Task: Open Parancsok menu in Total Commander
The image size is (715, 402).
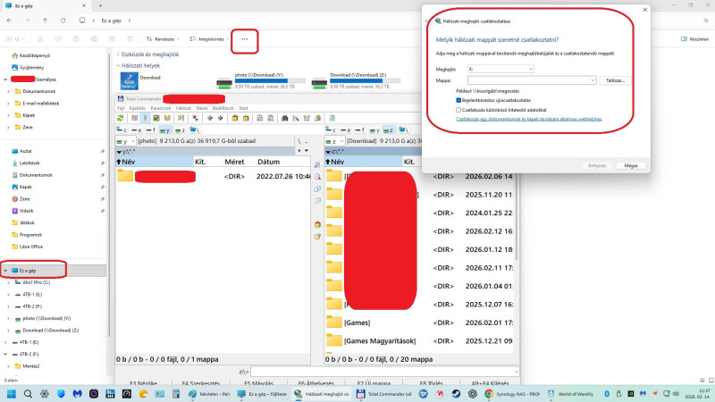Action: [x=161, y=108]
